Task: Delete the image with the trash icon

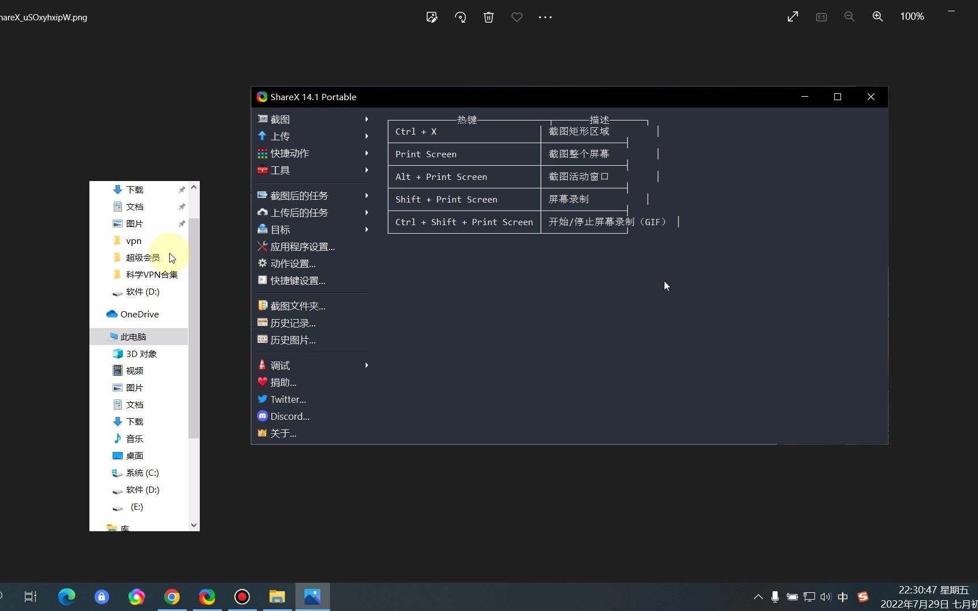Action: 489,17
